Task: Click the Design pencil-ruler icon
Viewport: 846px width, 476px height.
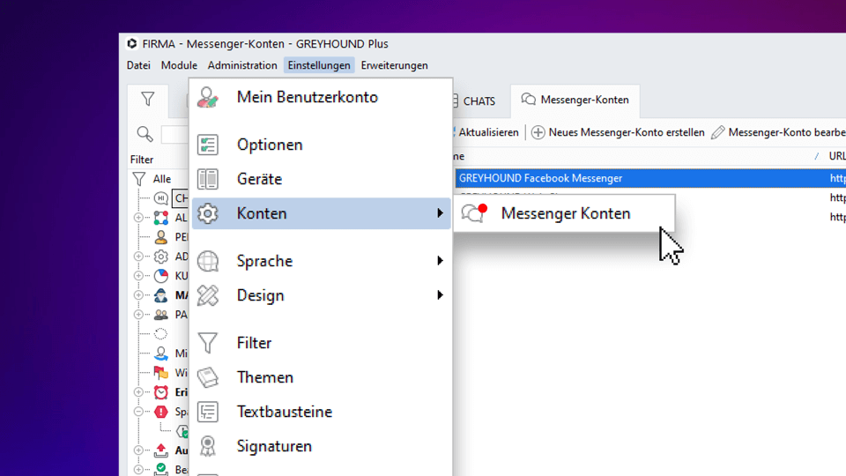Action: [x=208, y=296]
